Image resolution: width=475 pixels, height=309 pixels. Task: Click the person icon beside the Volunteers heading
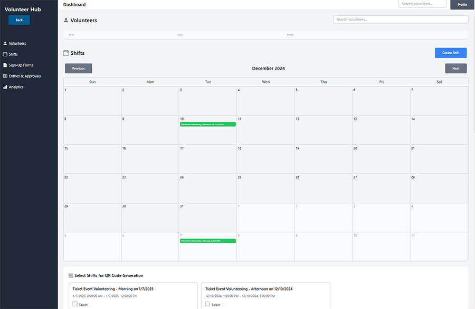66,20
